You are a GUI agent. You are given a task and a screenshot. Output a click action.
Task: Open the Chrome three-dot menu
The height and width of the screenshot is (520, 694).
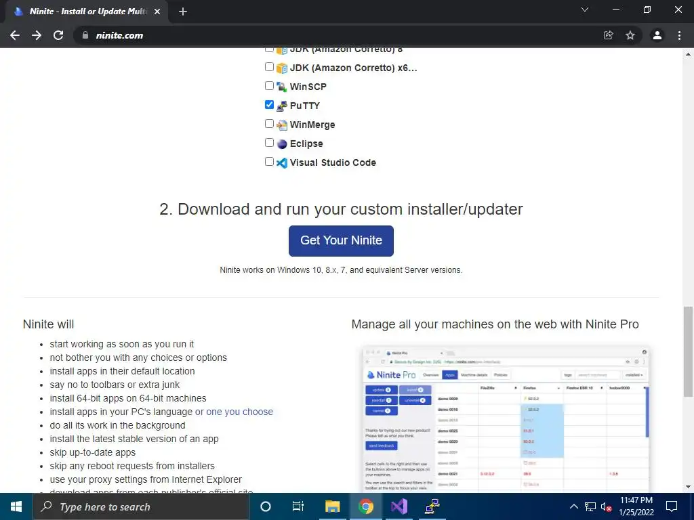click(x=679, y=35)
